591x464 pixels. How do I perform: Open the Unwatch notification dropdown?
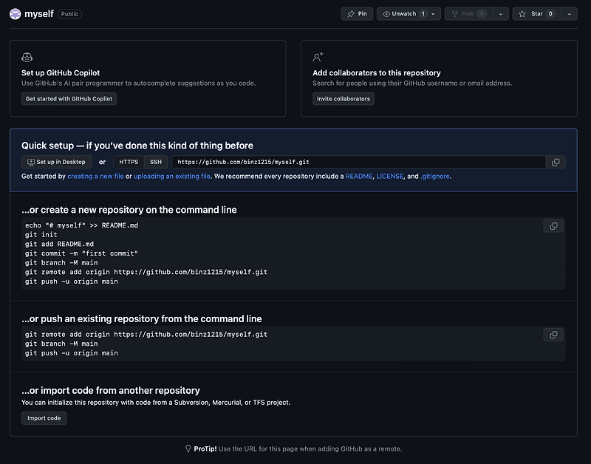tap(434, 13)
